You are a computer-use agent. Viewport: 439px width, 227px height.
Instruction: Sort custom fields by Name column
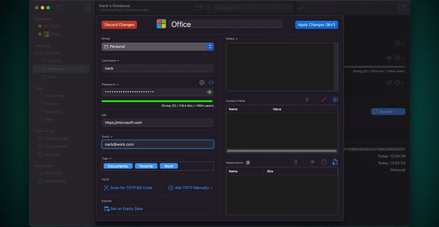click(248, 109)
